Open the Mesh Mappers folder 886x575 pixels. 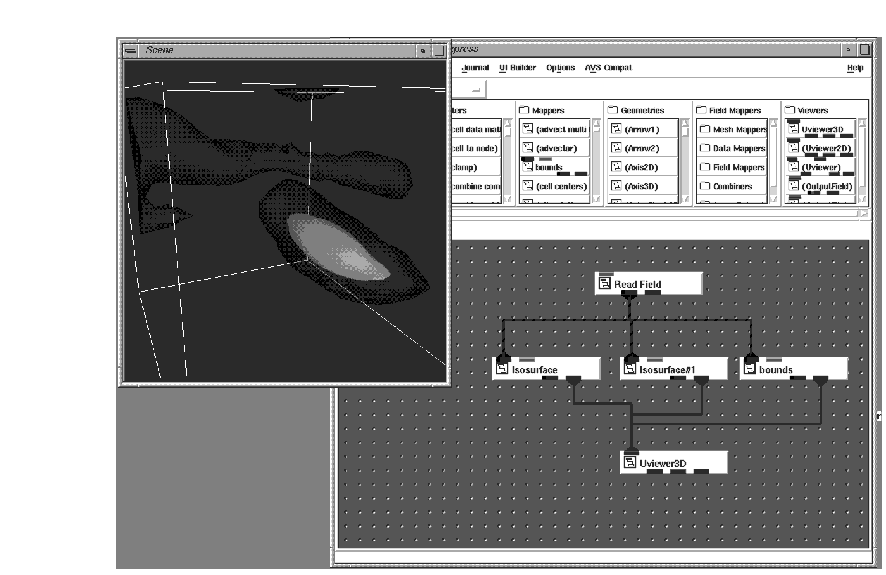704,130
